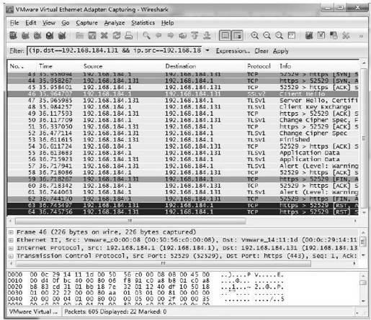The width and height of the screenshot is (371, 320).
Task: Open the interface list toolbar icon
Action: coord(13,36)
